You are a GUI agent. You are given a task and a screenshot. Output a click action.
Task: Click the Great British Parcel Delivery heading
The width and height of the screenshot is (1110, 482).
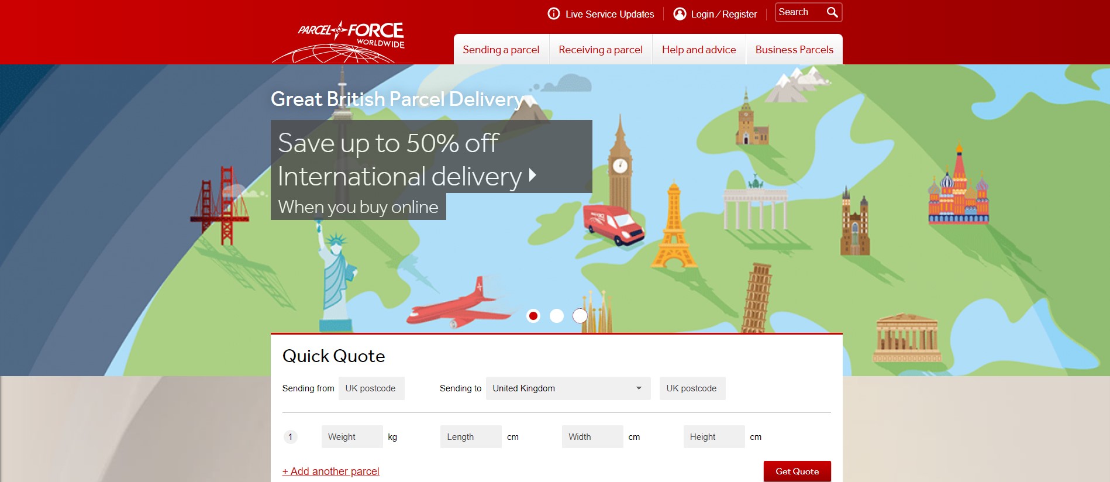[x=397, y=99]
